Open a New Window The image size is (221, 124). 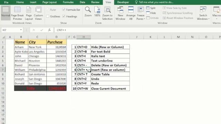coord(121,13)
